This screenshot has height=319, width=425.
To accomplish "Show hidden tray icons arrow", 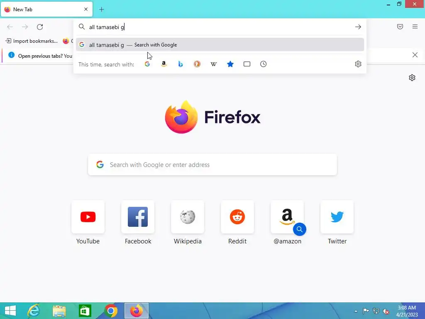I will click(356, 311).
